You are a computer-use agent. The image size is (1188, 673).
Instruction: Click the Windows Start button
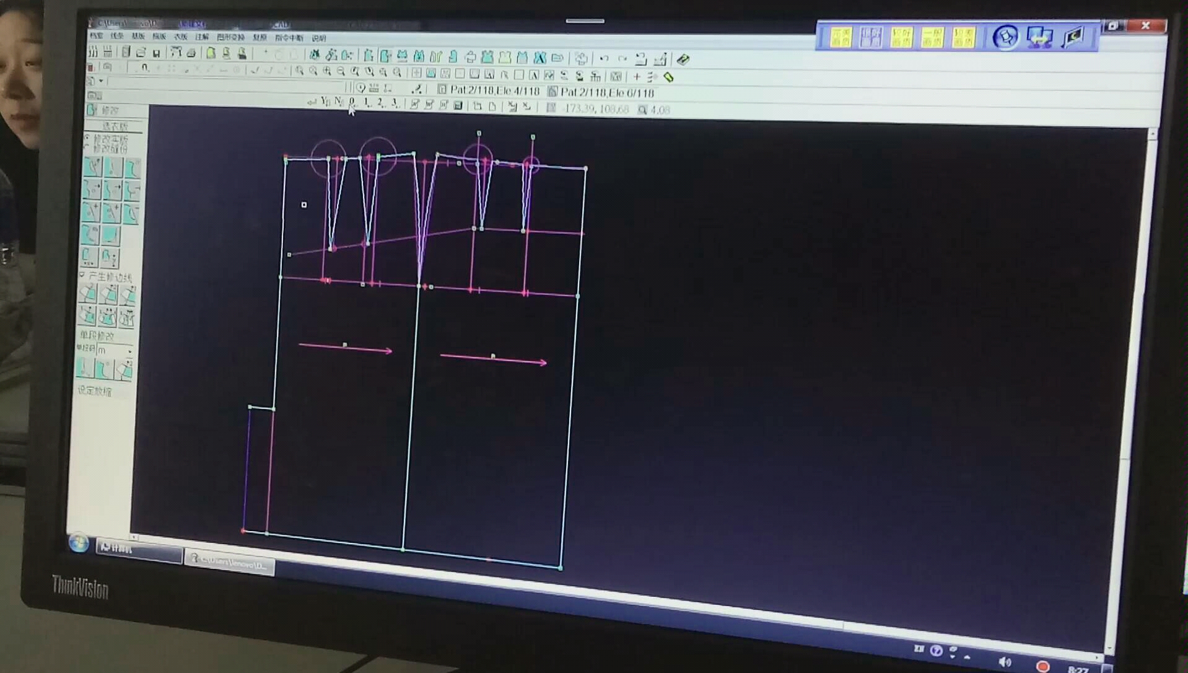pyautogui.click(x=78, y=543)
